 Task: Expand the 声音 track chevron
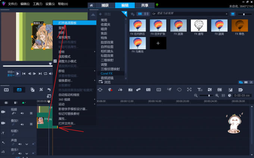coord(27,144)
